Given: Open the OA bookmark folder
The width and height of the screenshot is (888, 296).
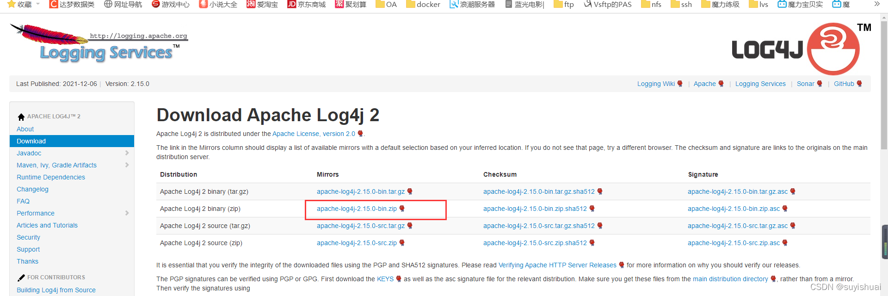Looking at the screenshot, I should click(386, 4).
